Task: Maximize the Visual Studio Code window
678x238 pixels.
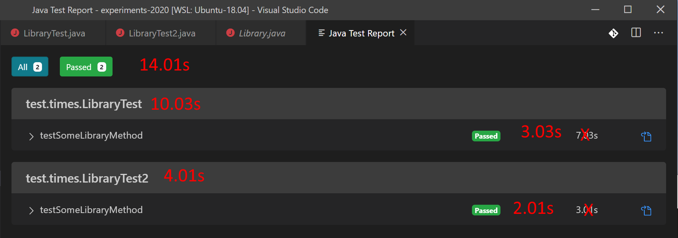Action: click(628, 10)
